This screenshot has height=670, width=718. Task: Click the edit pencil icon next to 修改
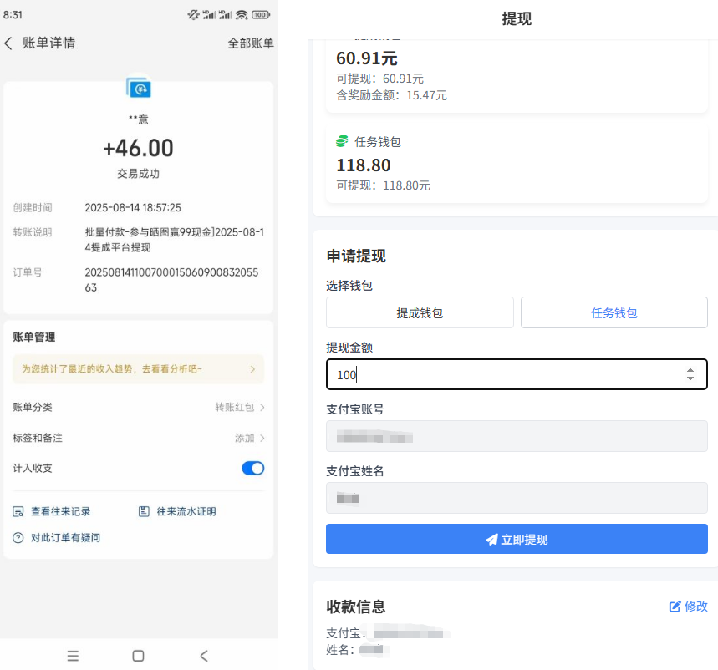tap(675, 607)
